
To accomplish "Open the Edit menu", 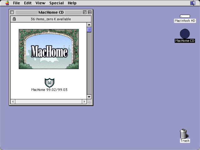I will [28, 3].
